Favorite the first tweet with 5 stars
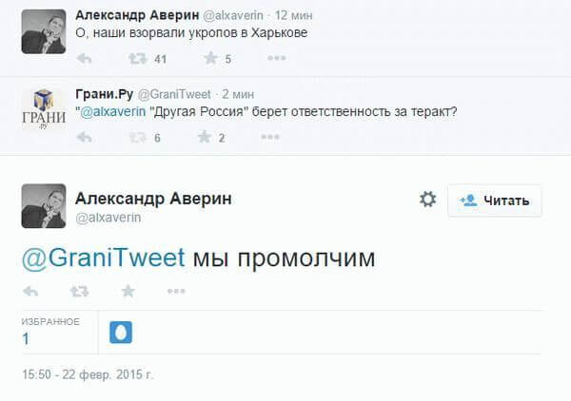571x401 pixels. 209,58
